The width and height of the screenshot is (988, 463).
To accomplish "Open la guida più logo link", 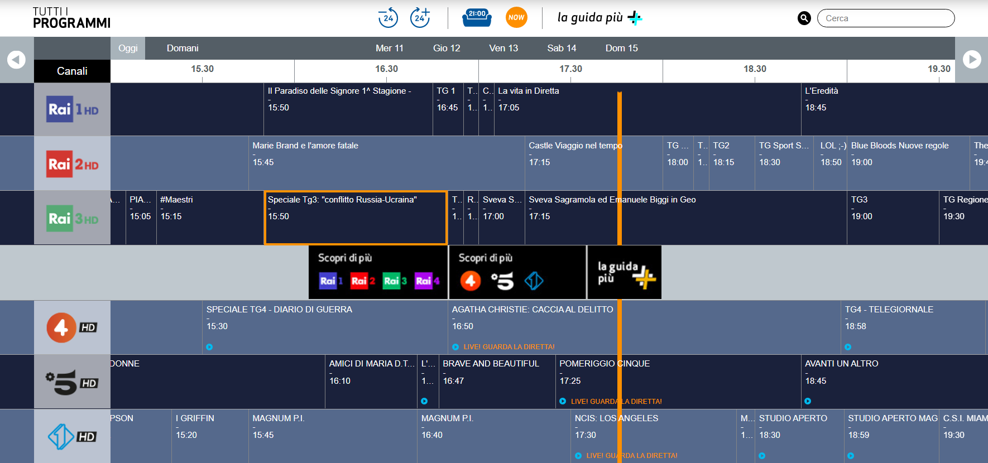I will pyautogui.click(x=600, y=18).
